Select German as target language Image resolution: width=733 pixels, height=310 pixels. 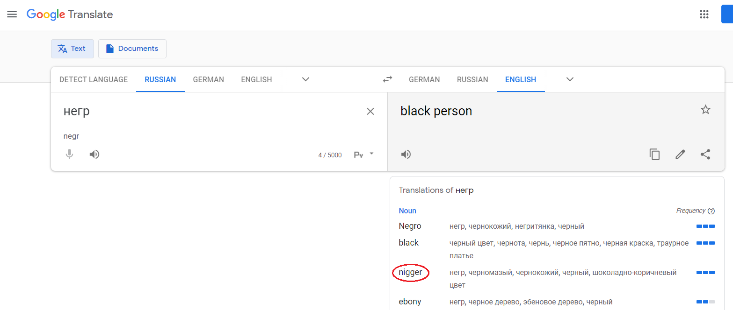(424, 79)
